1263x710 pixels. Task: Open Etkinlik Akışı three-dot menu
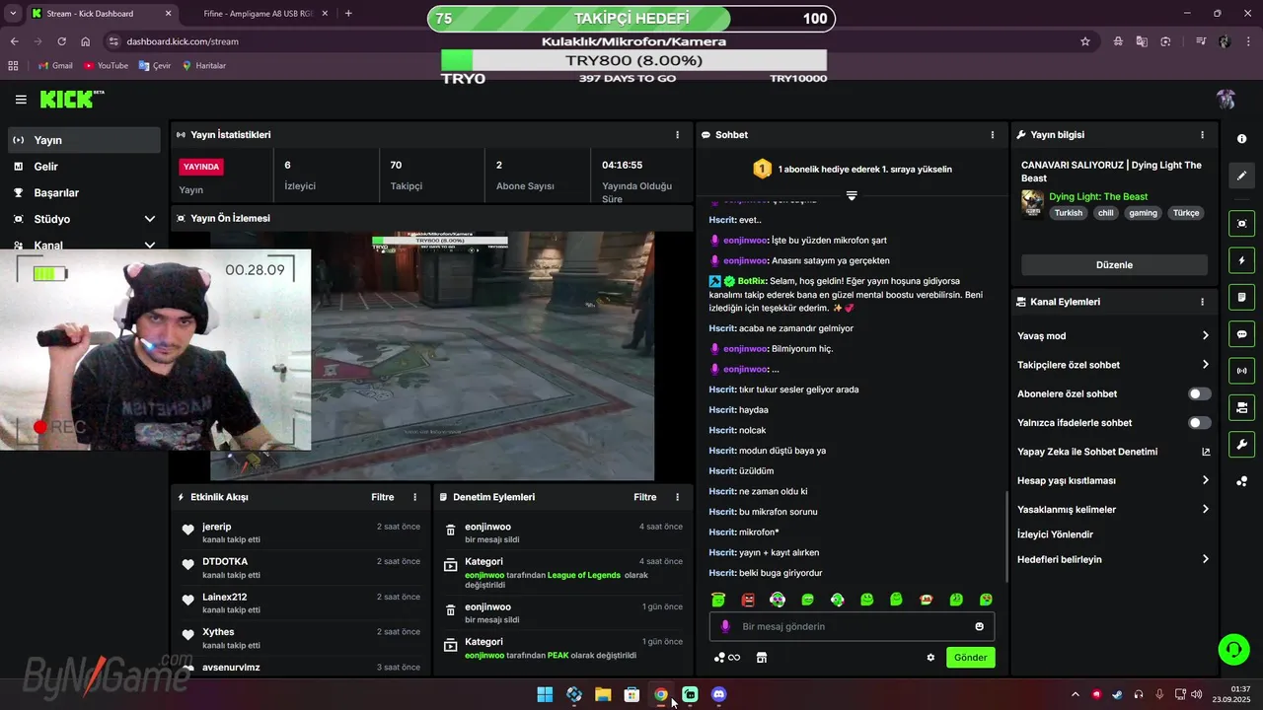[x=414, y=497]
